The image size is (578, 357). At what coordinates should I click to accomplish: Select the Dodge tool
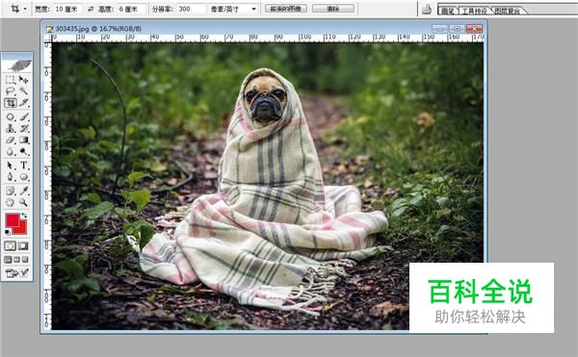23,152
